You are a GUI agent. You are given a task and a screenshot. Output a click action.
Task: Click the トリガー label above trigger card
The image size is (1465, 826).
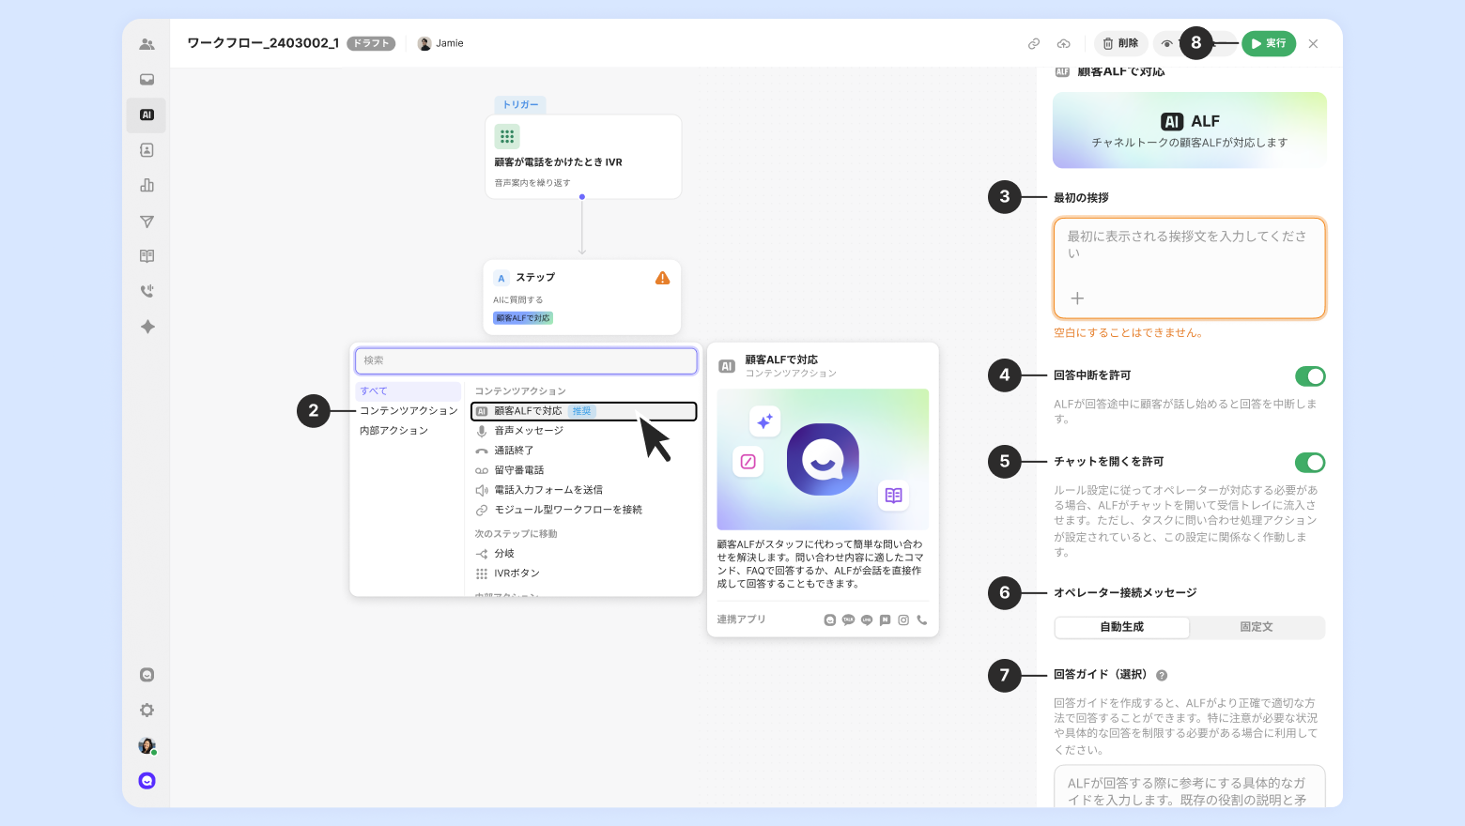point(520,105)
